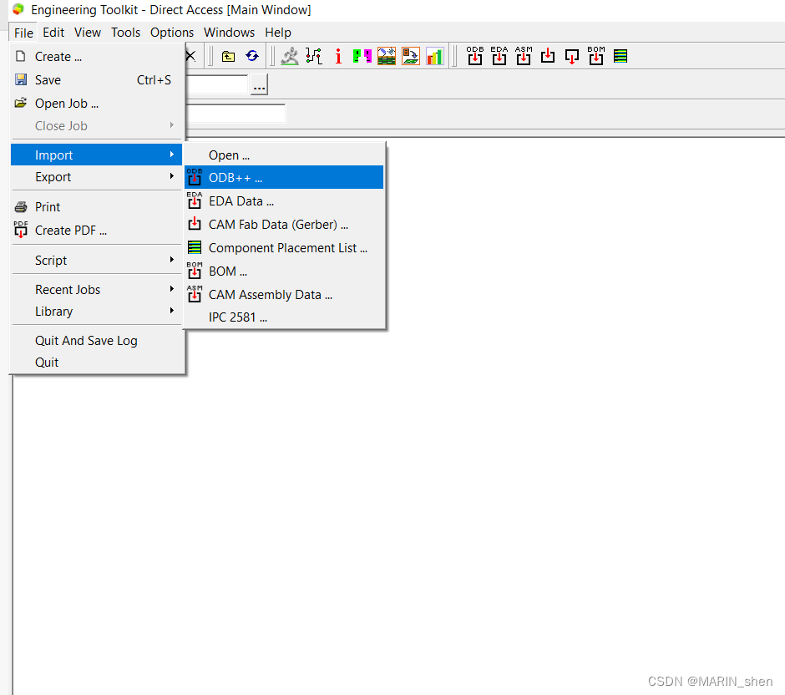This screenshot has height=695, width=785.
Task: Open the View menu
Action: click(88, 33)
